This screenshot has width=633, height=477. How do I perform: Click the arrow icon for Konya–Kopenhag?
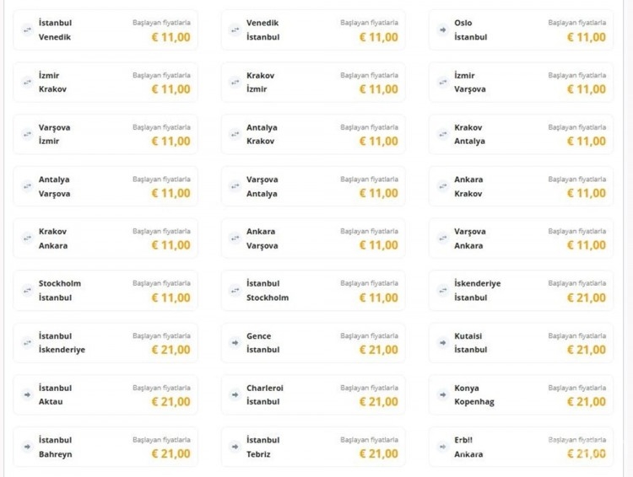[x=442, y=395]
